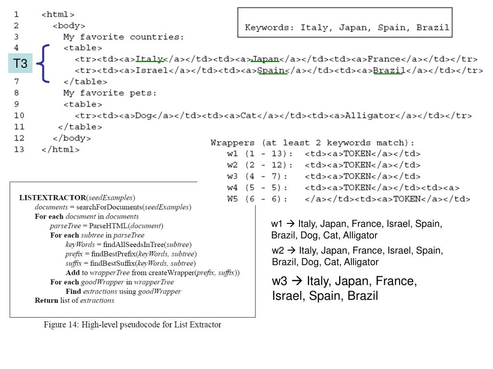Click the heading 'Wrappers (at least 2 keywords match):'
Screen dimensions: 493x369
312,143
